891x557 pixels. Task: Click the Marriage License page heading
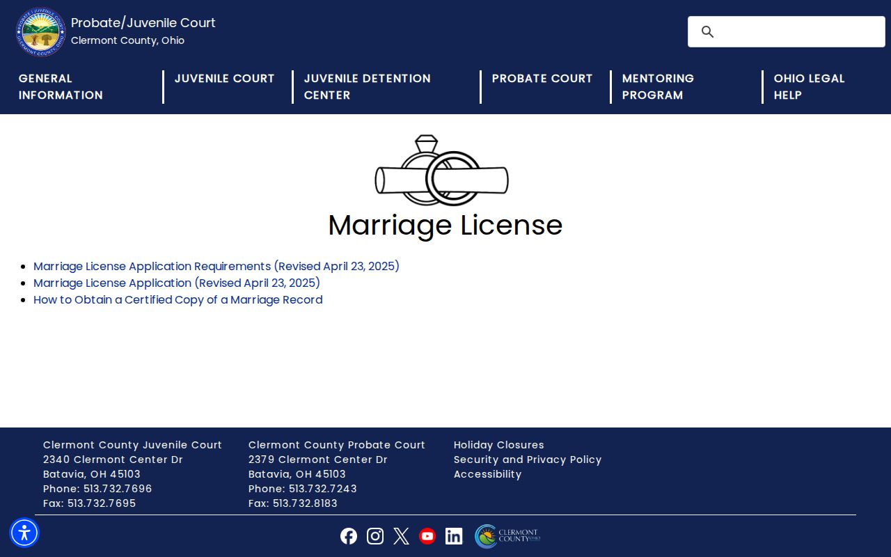[445, 225]
